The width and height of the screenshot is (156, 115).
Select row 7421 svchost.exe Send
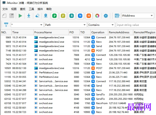(x=79, y=59)
